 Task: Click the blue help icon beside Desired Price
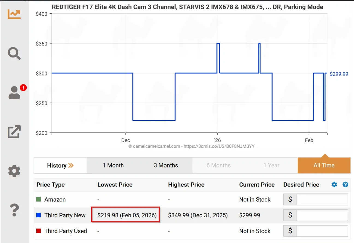click(345, 185)
